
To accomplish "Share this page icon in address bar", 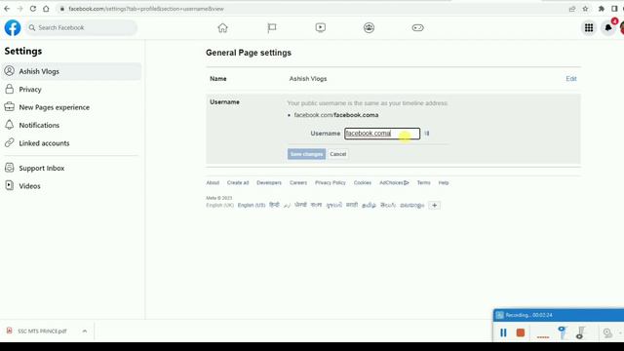I will [x=572, y=9].
